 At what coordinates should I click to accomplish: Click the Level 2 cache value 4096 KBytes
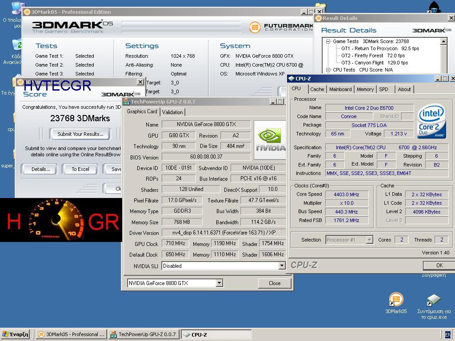point(427,212)
